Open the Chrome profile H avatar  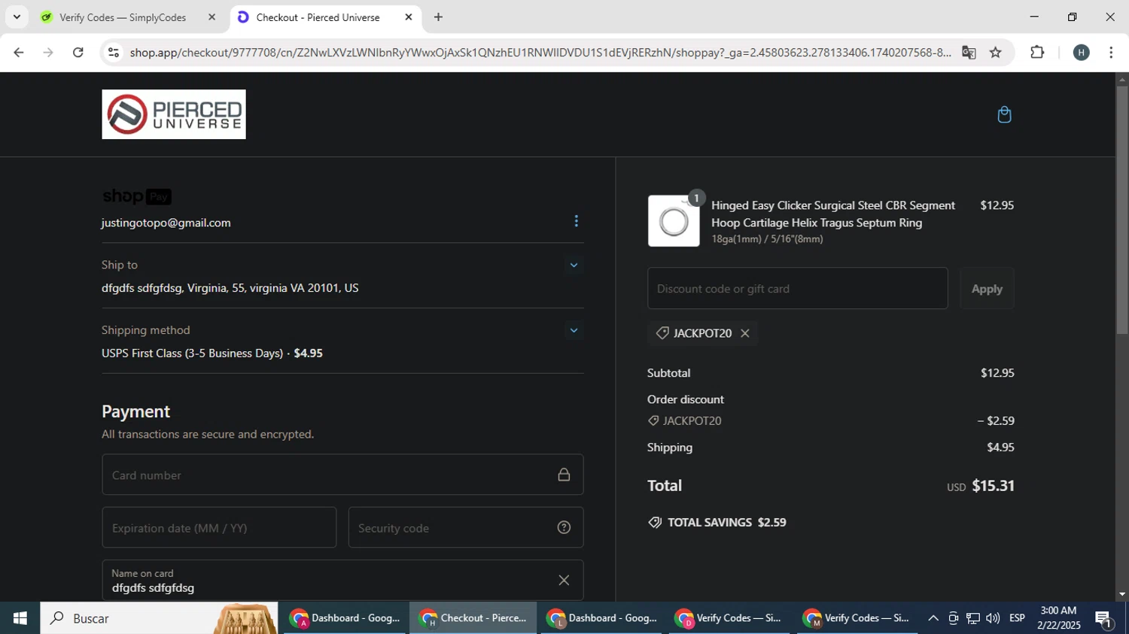coord(1082,52)
